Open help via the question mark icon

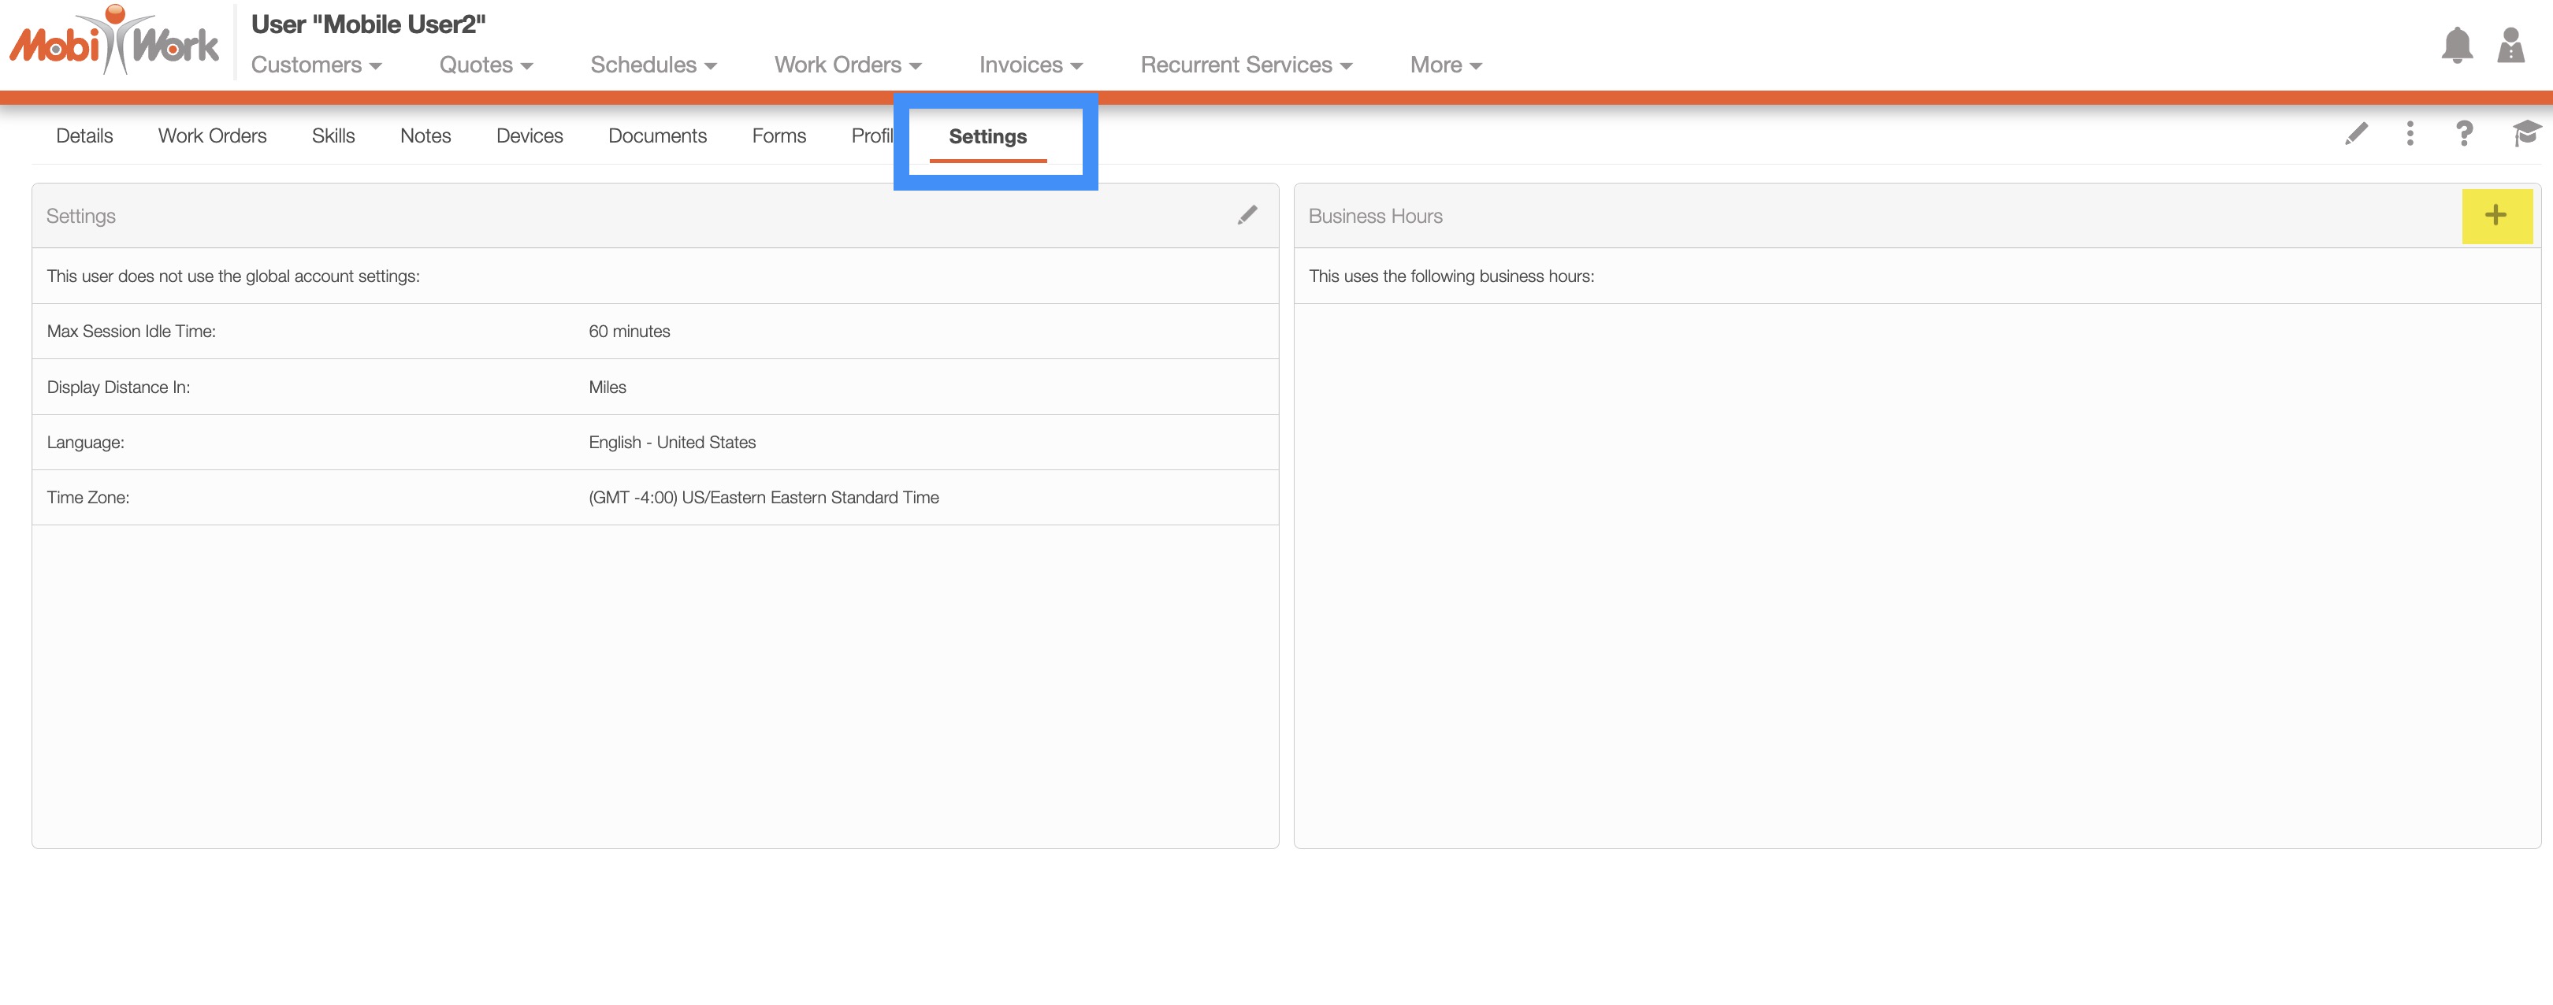tap(2464, 134)
